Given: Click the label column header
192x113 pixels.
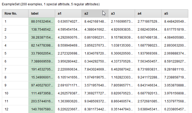Looking at the screenshot, I should pos(42,14).
